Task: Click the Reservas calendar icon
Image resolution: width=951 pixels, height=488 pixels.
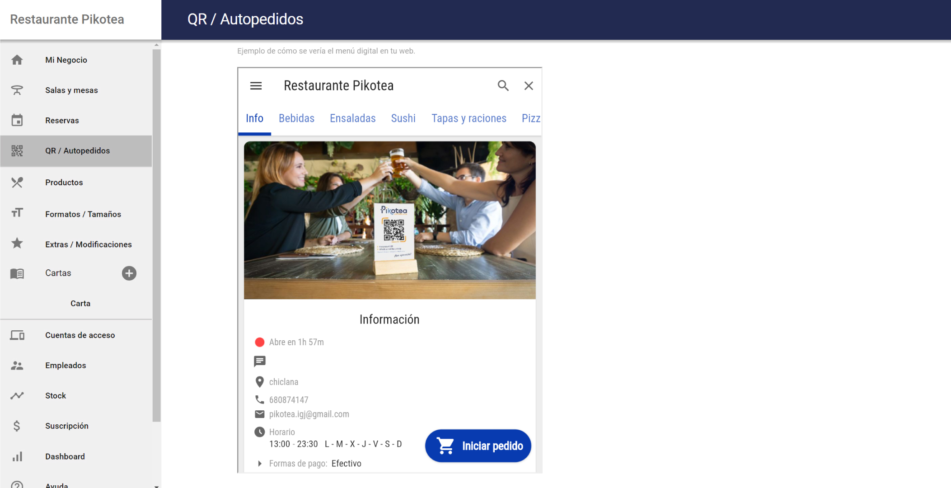Action: pyautogui.click(x=17, y=120)
